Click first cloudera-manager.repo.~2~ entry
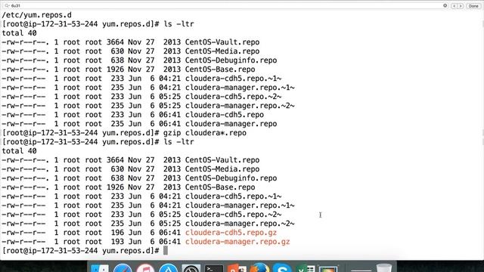Screen dimensions: 484x272 point(240,106)
